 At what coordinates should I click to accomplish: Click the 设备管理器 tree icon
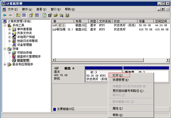(14, 45)
